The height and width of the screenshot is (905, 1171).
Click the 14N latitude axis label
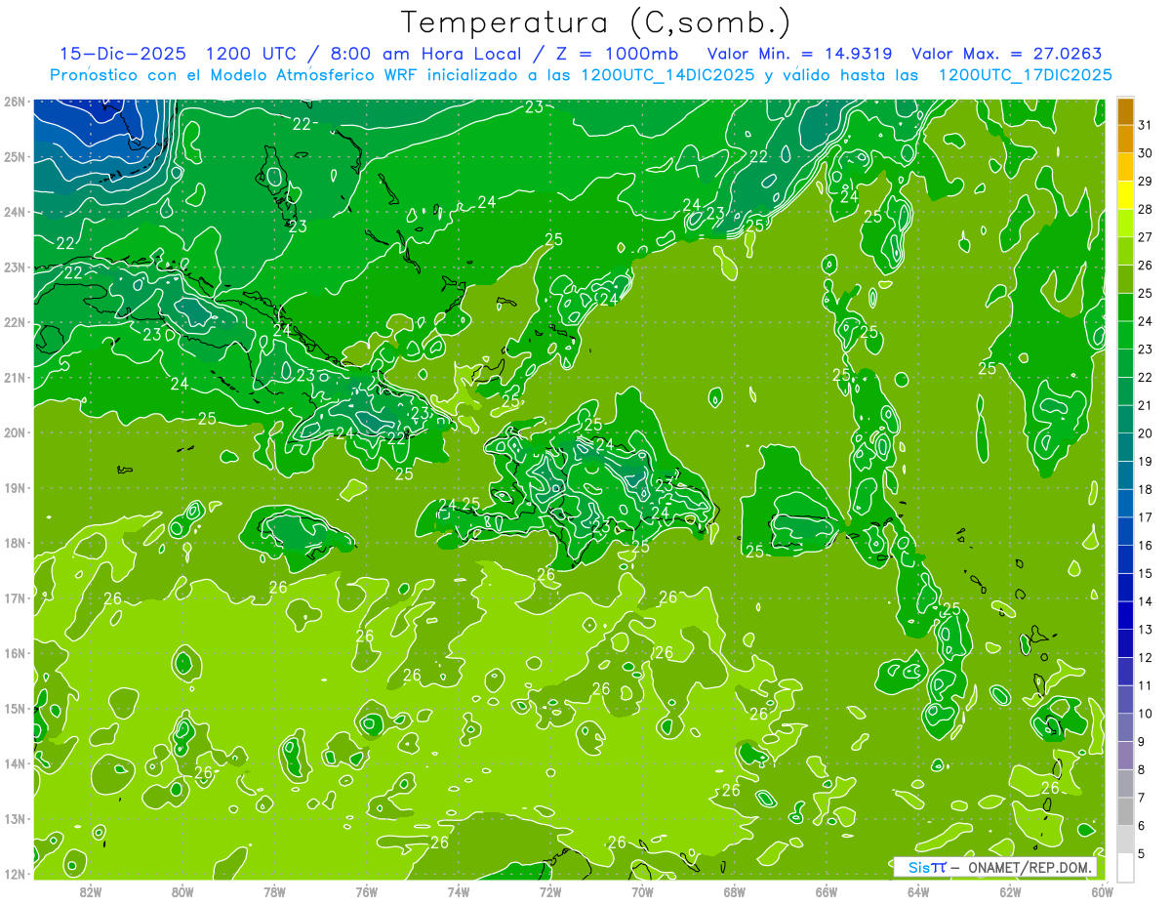pyautogui.click(x=15, y=763)
